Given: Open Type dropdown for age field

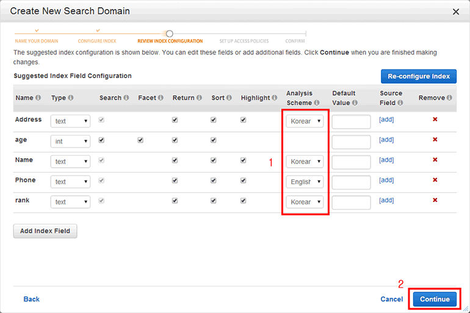Looking at the screenshot, I should 70,142.
